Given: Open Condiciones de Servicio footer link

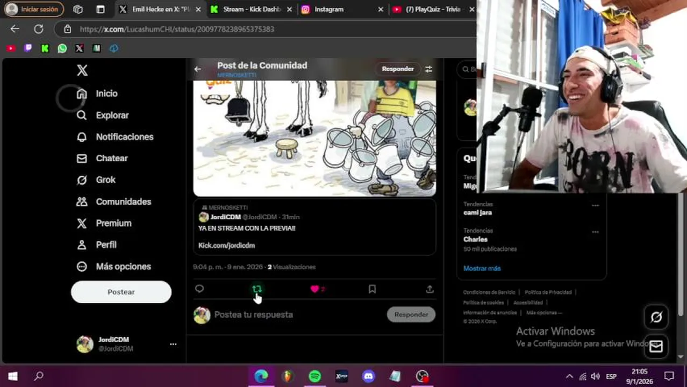Looking at the screenshot, I should [489, 292].
